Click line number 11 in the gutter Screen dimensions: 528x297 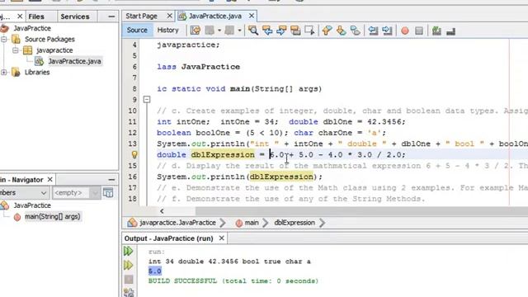133,122
